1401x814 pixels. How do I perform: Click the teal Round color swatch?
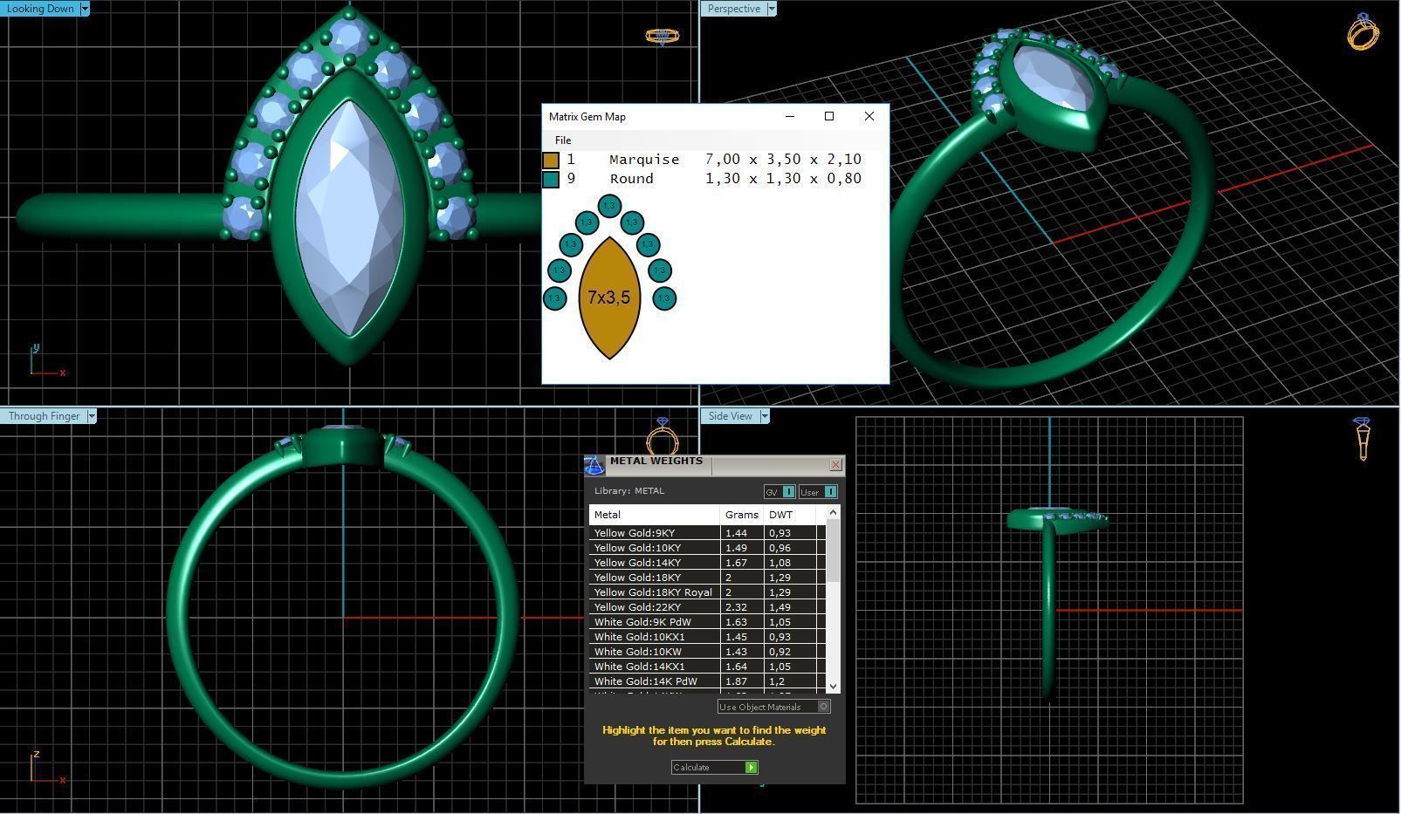[x=551, y=179]
